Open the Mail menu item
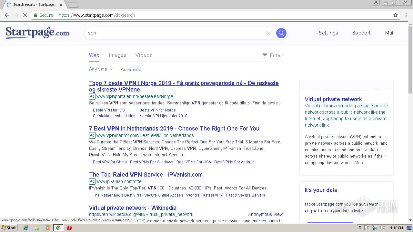The height and width of the screenshot is (232, 413). (x=390, y=33)
